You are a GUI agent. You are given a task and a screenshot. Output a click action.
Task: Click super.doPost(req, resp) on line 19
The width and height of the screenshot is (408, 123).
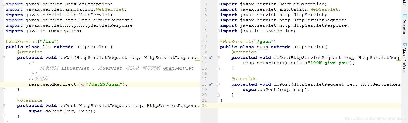point(275,90)
